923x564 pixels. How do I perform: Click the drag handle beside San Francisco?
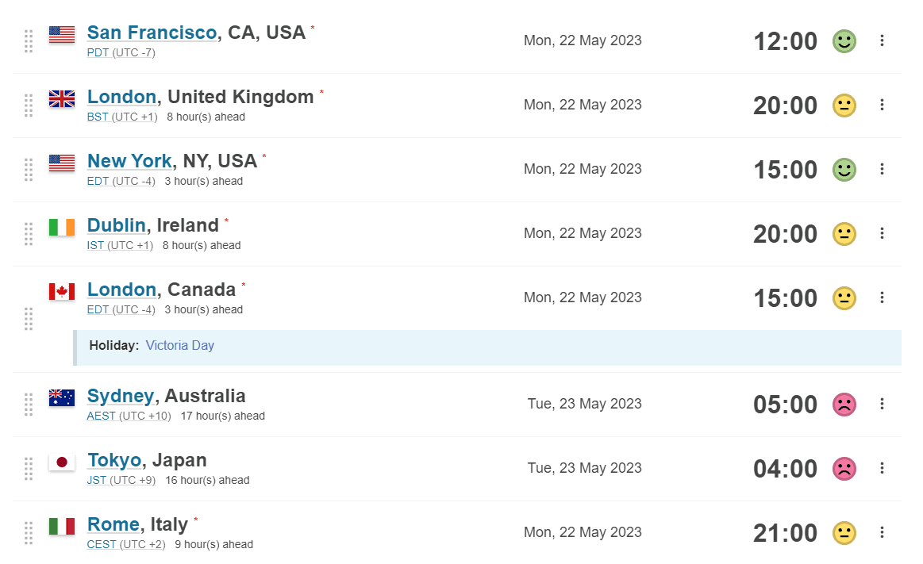coord(29,41)
